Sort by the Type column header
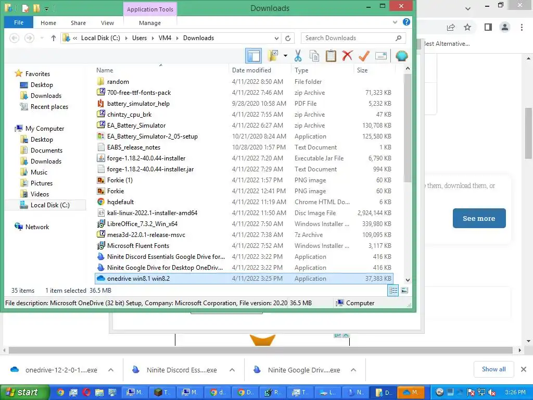This screenshot has height=400, width=533. 301,70
